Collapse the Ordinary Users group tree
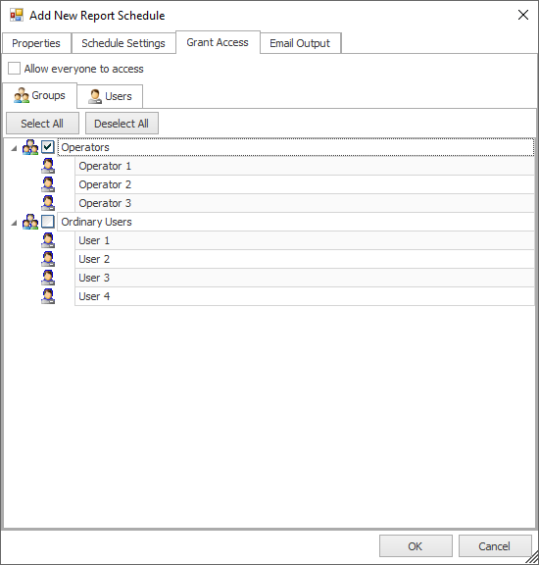Image resolution: width=539 pixels, height=565 pixels. [x=14, y=223]
